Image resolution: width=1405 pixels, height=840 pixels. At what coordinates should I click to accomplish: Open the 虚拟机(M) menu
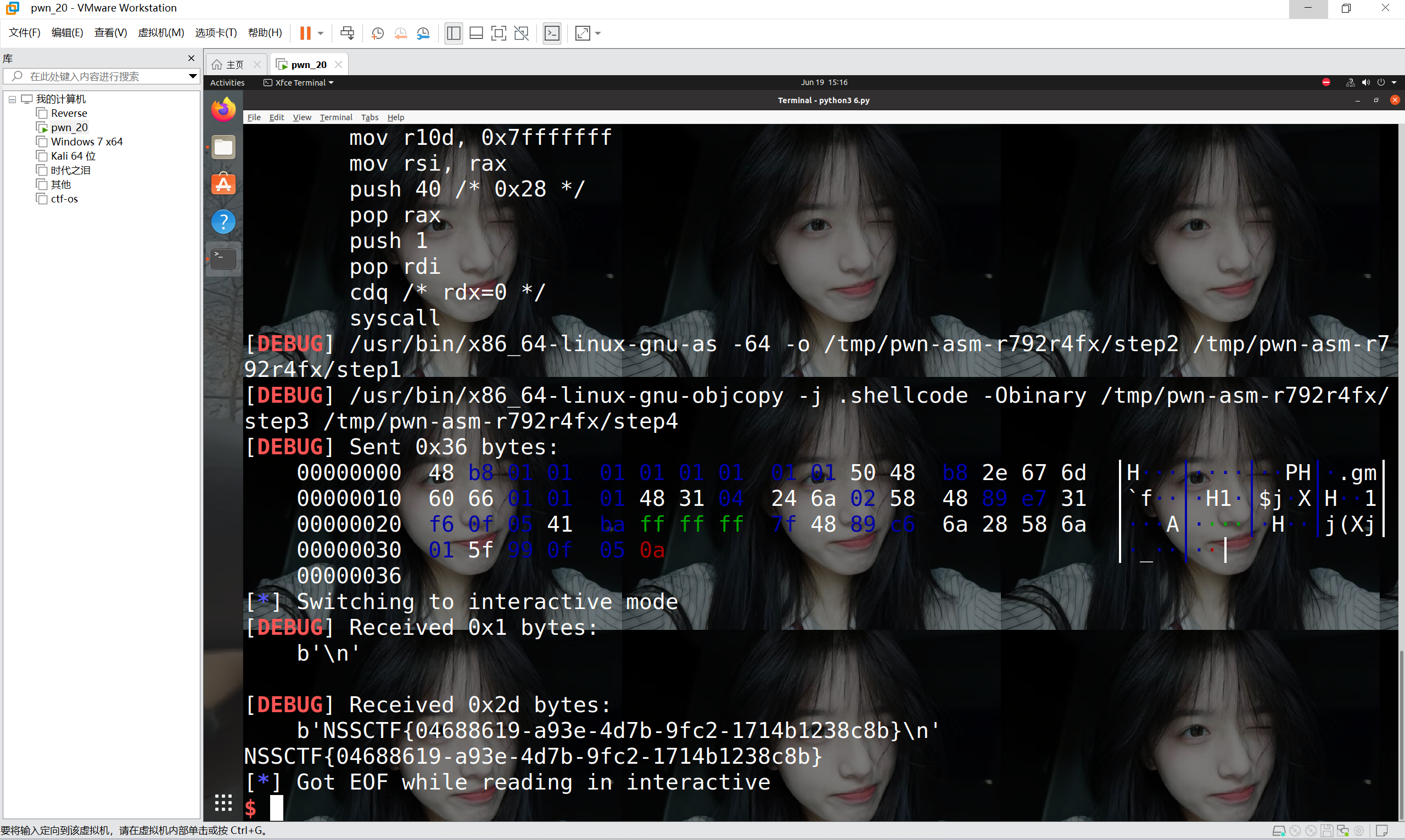point(161,33)
